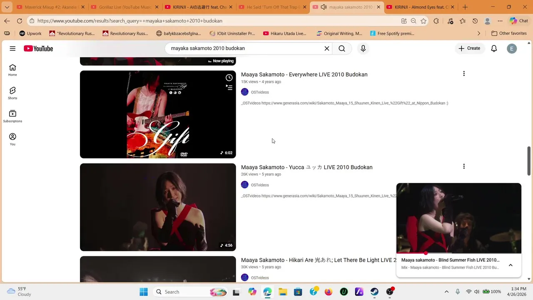Open Edge settings and more ellipsis
533x300 pixels.
pos(500,21)
